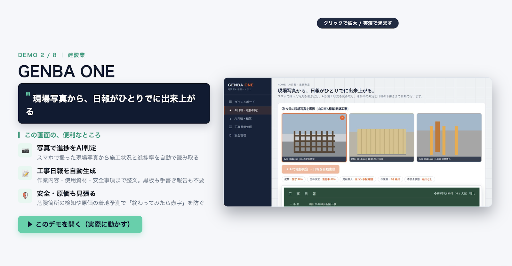Click the shield icon beside 安全・原価も見張る
Image resolution: width=512 pixels, height=266 pixels.
point(25,196)
